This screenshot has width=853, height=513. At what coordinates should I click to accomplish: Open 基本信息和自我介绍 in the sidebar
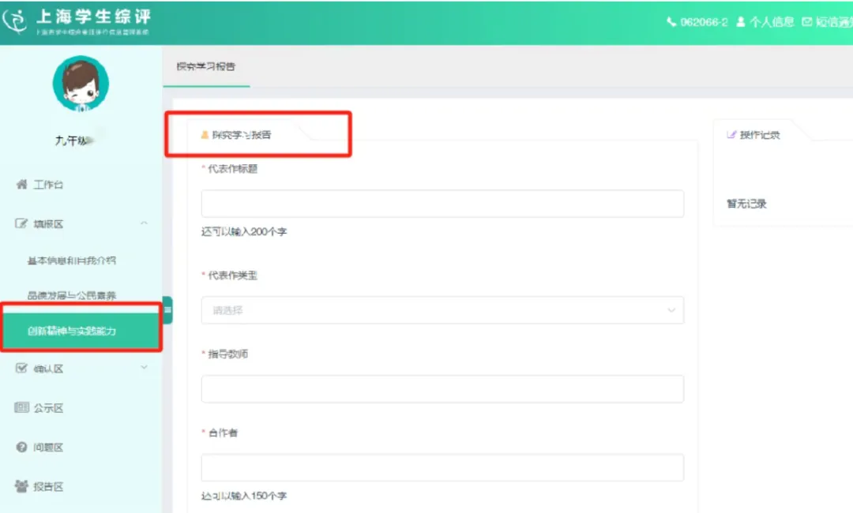coord(71,260)
